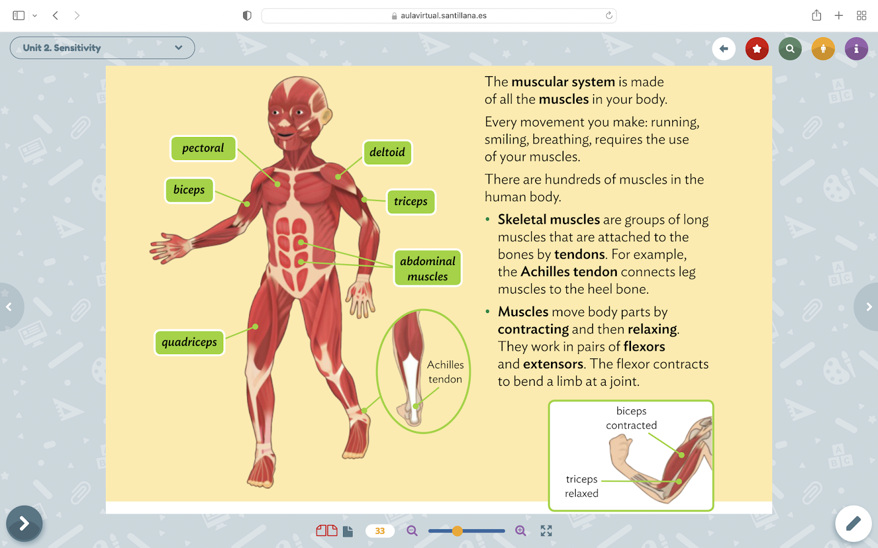This screenshot has width=878, height=548.
Task: Zoom in with the magnifier plus
Action: click(x=521, y=530)
